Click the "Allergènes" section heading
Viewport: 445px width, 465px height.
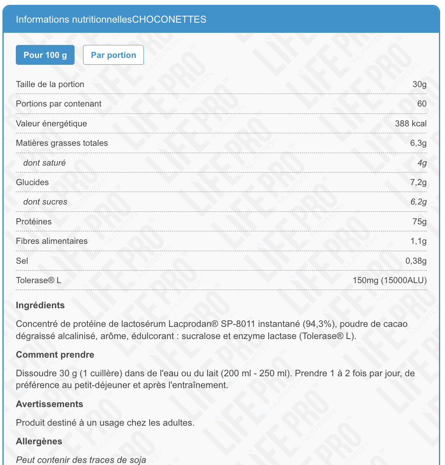coord(39,442)
